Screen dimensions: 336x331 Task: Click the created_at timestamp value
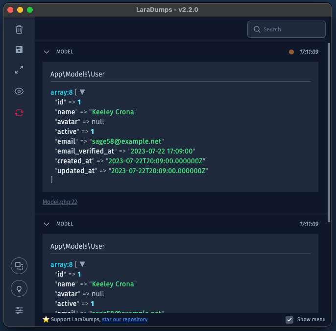[x=155, y=161]
